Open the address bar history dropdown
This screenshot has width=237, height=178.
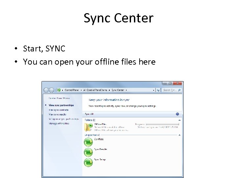tap(154, 90)
